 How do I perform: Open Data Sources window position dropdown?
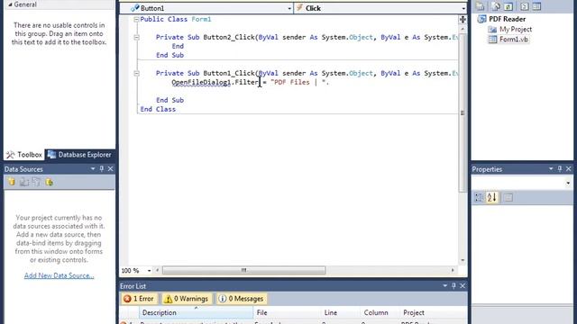[93, 169]
